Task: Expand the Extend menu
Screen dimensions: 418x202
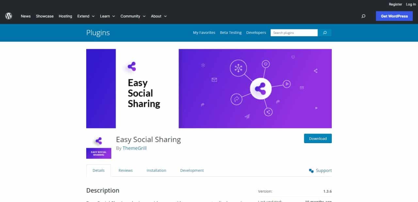Action: click(x=86, y=16)
